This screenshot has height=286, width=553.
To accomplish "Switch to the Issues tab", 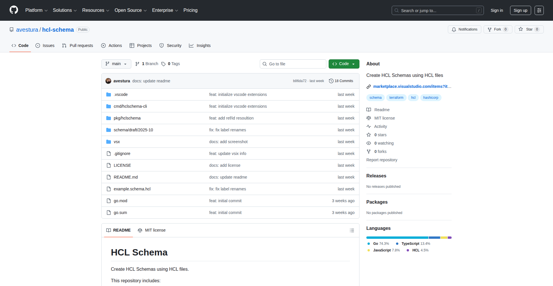I will click(x=45, y=46).
